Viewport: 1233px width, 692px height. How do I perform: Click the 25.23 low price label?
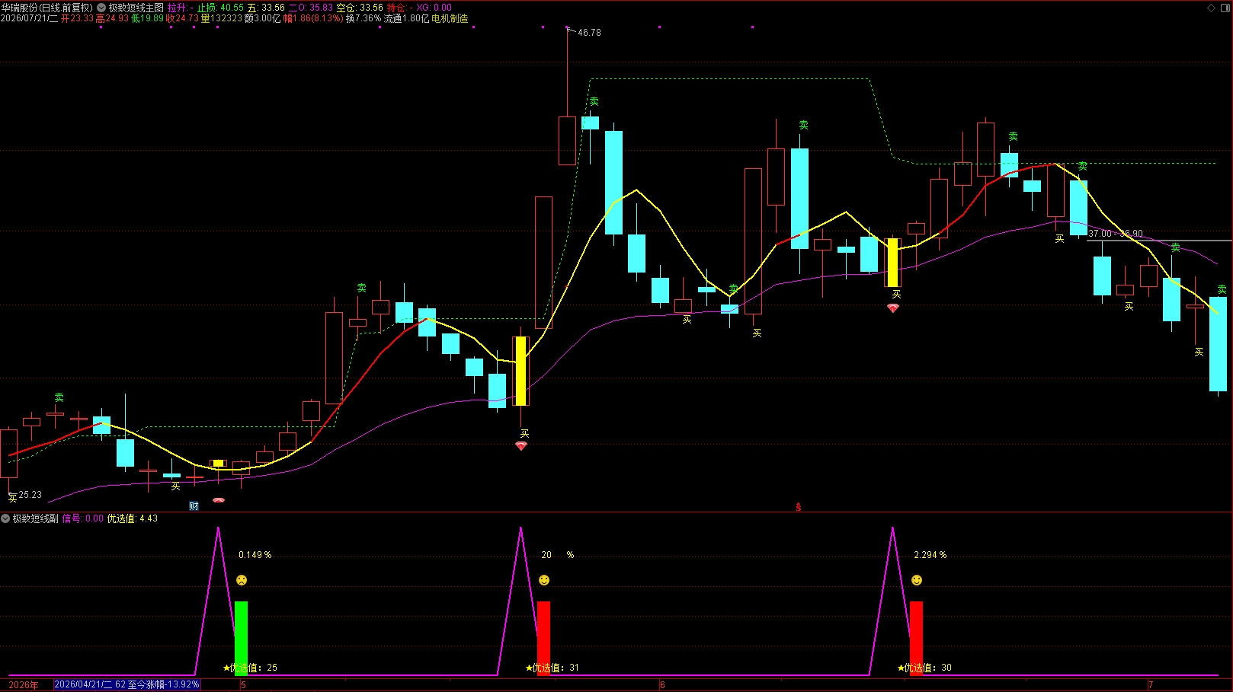pos(30,495)
